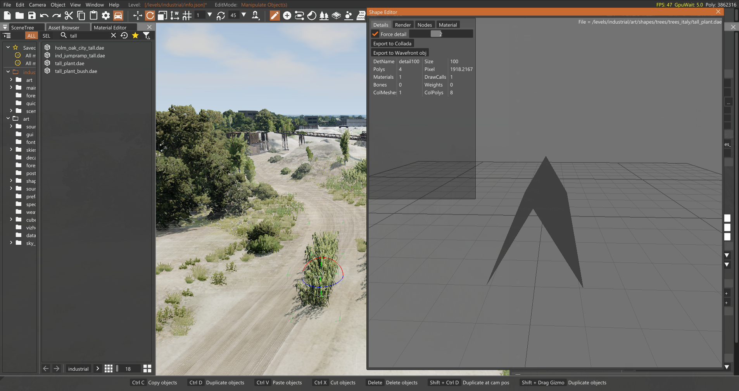Screen dimensions: 739x391
Task: Open the rotation snap angle dropdown
Action: tap(244, 15)
